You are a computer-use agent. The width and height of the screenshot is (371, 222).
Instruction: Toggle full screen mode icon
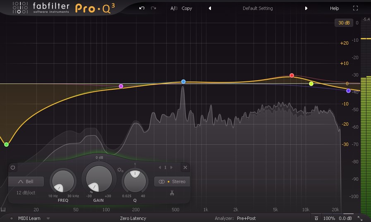click(x=355, y=8)
